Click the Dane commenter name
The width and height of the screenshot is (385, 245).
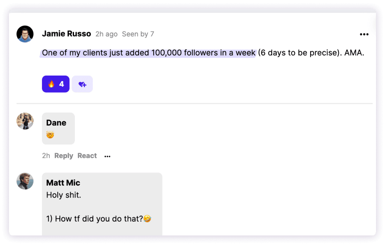click(x=56, y=123)
